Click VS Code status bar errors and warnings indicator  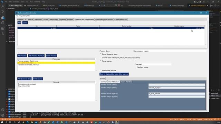click(4, 120)
